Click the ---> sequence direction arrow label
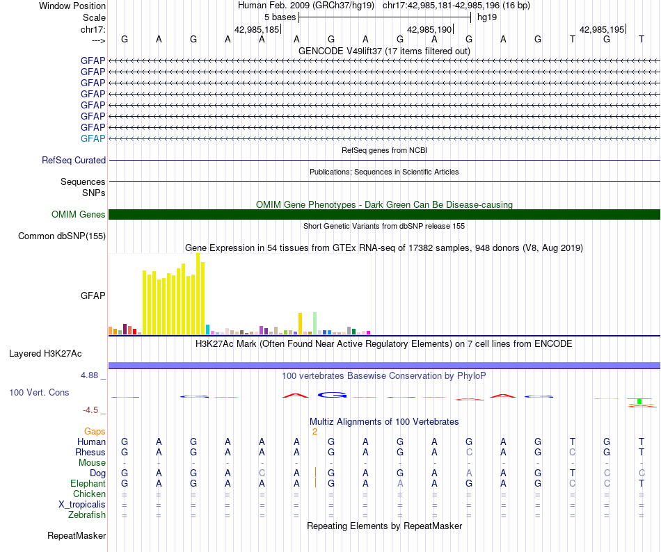Viewport: 661px width, 552px height. click(x=98, y=40)
